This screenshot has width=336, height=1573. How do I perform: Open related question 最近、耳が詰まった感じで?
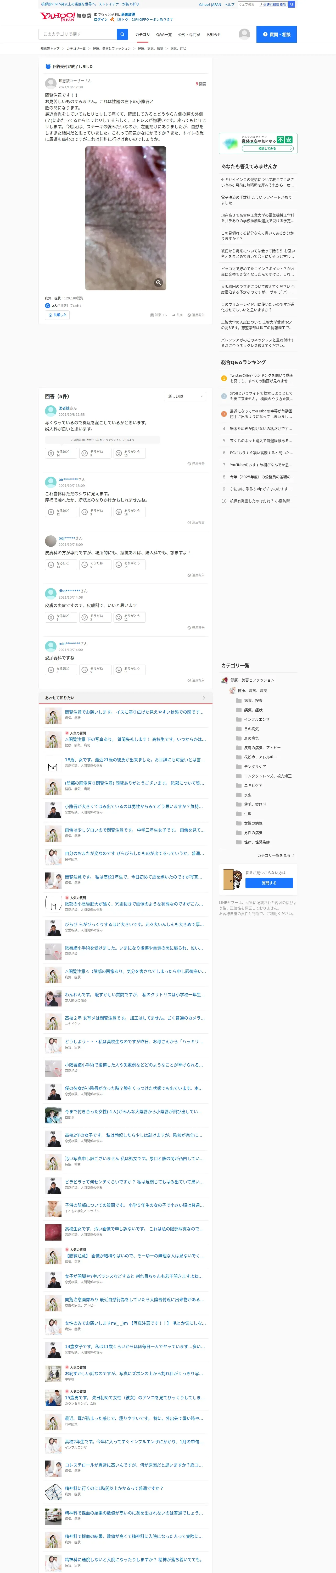click(x=134, y=1418)
